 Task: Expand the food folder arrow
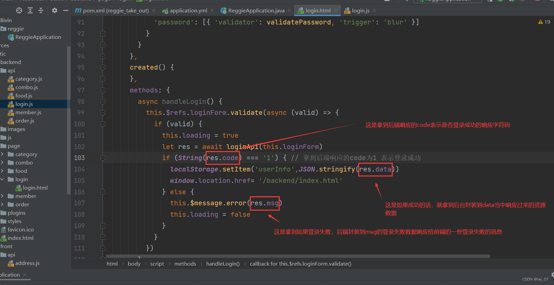click(x=2, y=171)
